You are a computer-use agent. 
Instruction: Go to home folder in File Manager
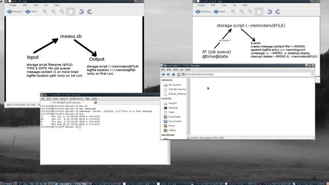[x=178, y=74]
